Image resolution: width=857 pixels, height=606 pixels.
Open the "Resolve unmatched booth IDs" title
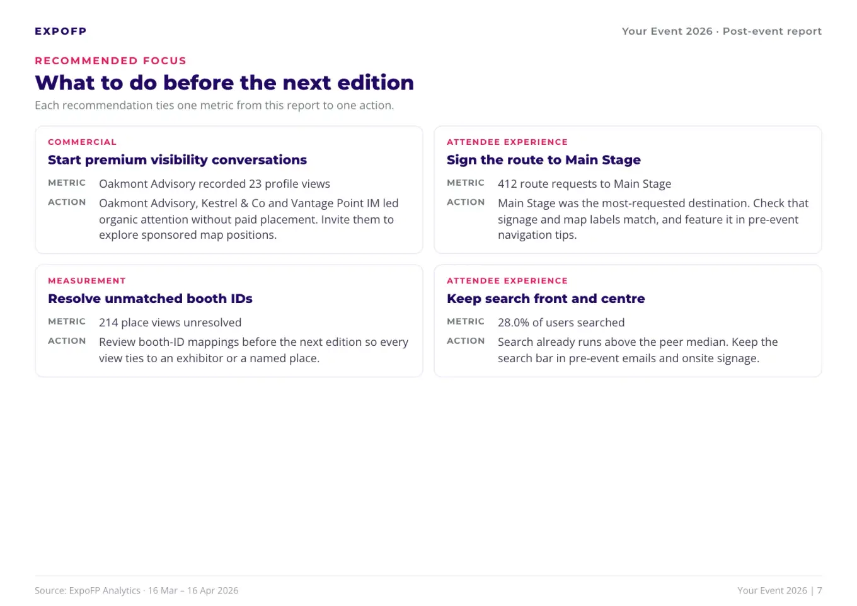pos(150,299)
